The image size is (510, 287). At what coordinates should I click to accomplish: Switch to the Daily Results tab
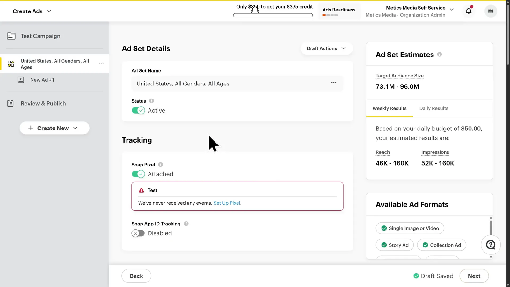pos(434,108)
